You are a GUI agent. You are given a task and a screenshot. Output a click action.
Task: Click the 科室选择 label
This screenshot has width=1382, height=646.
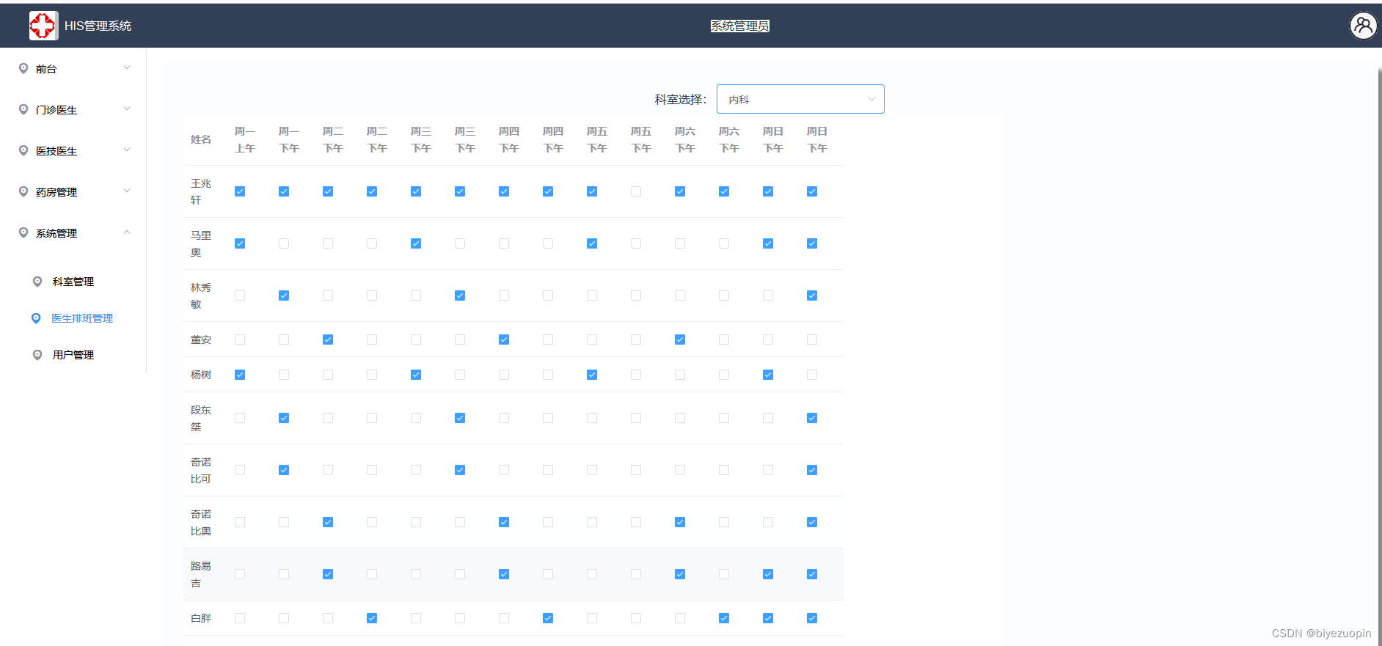pos(680,99)
